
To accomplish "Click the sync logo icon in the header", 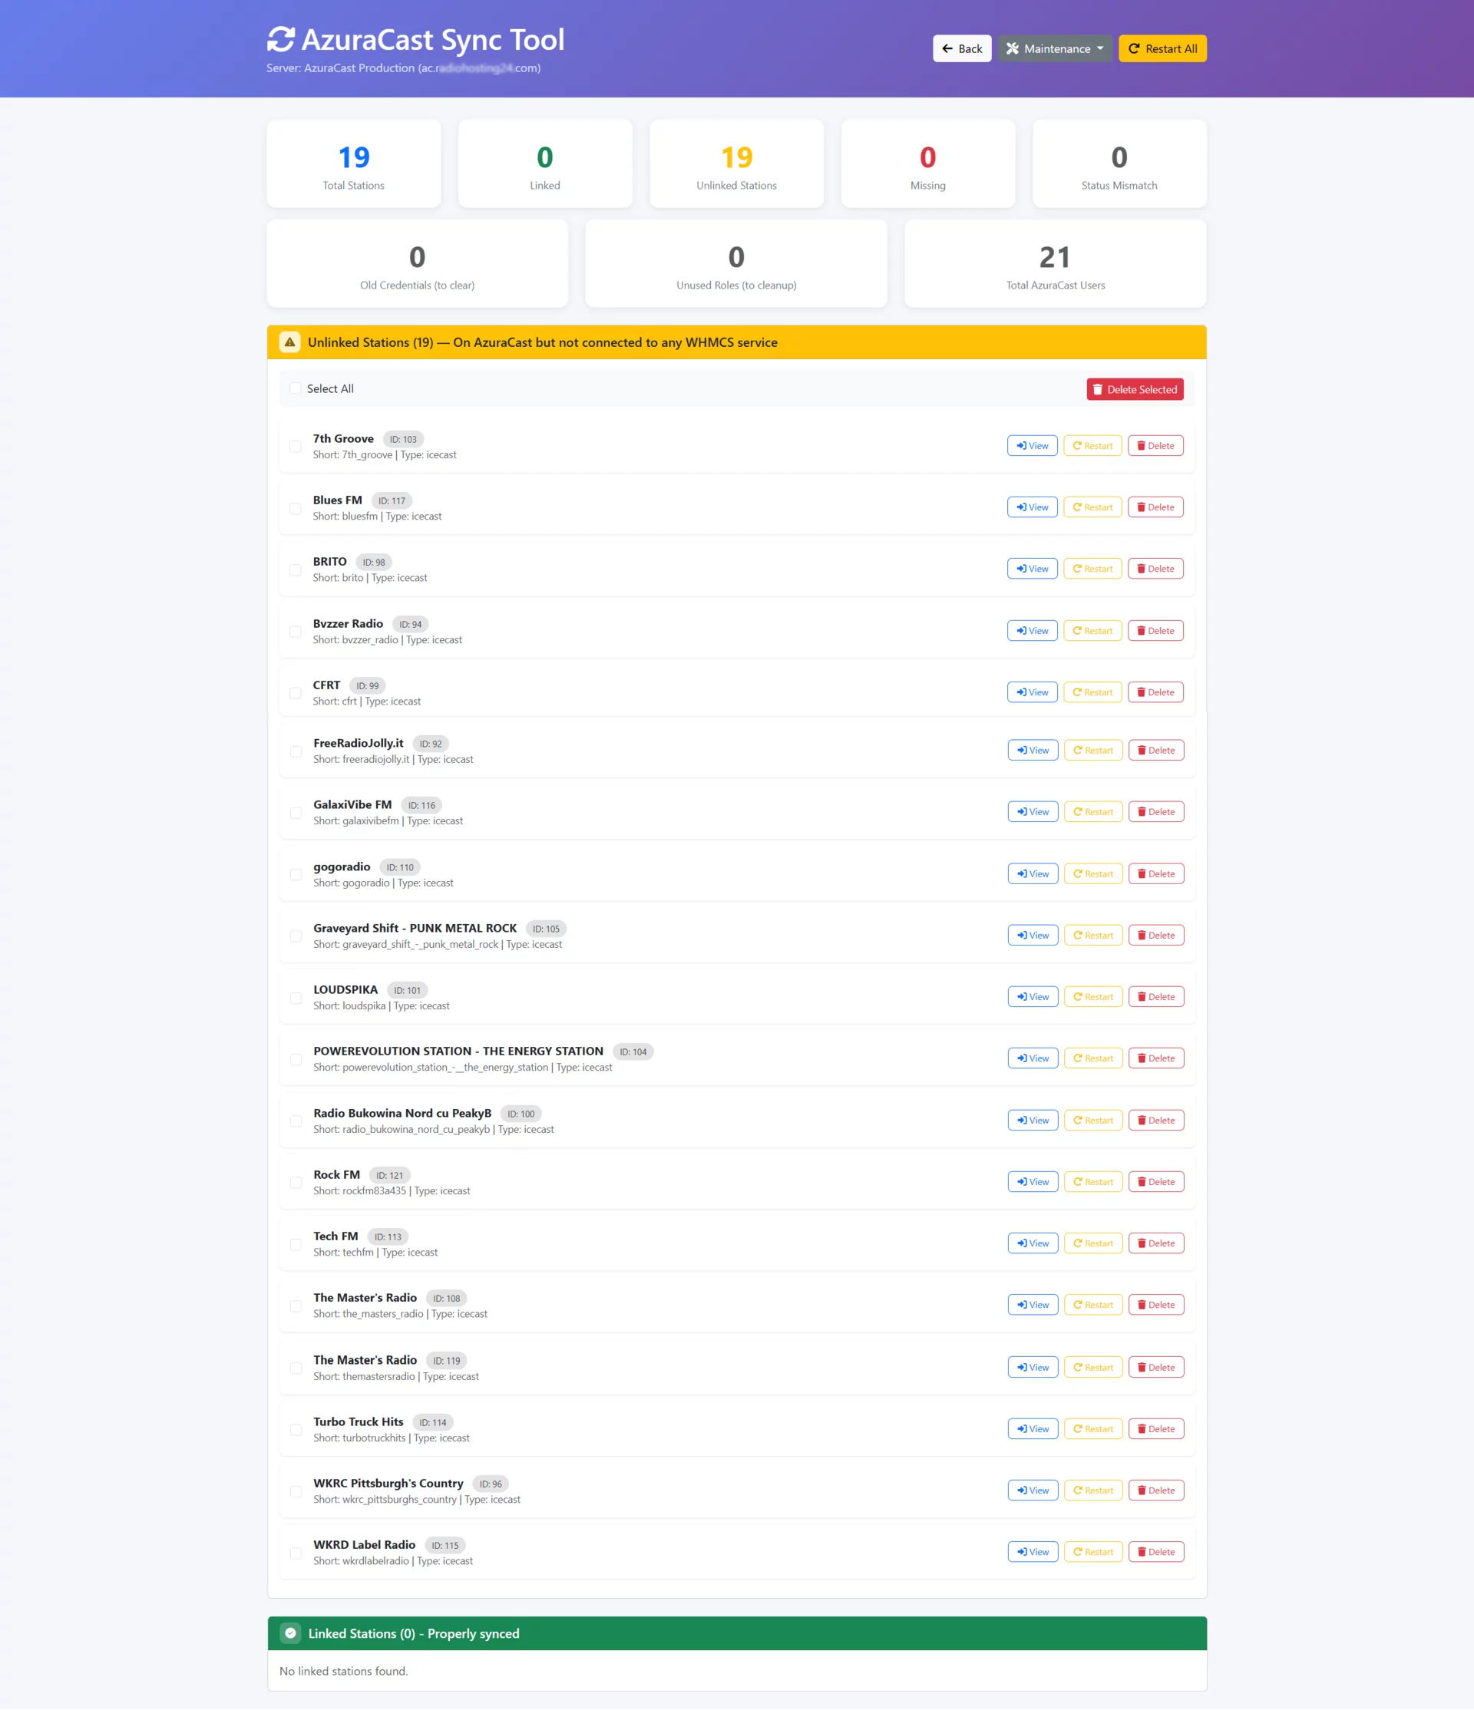I will pos(281,38).
